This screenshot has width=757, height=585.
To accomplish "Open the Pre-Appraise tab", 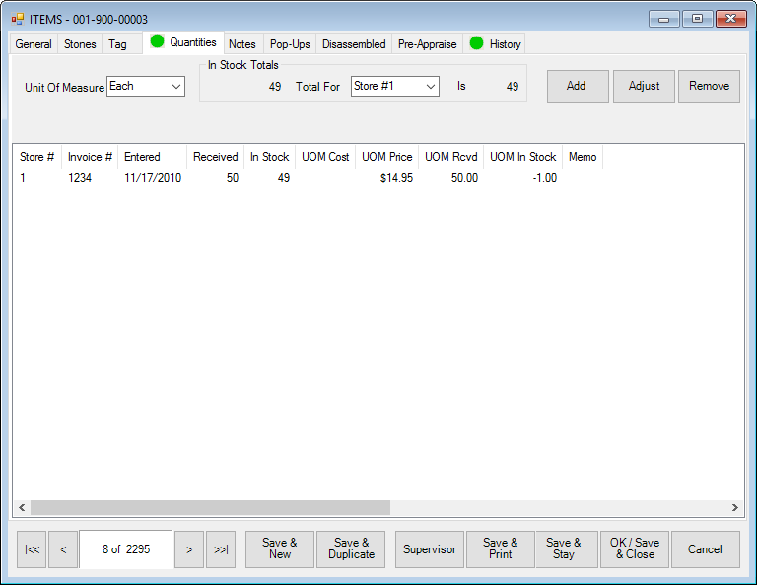I will click(x=427, y=44).
